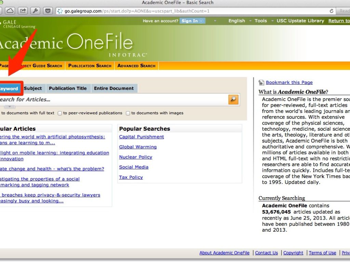Click the Contact Us footer link
350x262 pixels.
266,253
